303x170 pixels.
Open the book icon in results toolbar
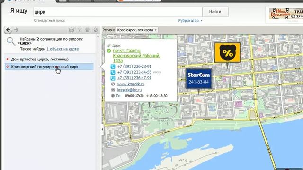click(71, 30)
